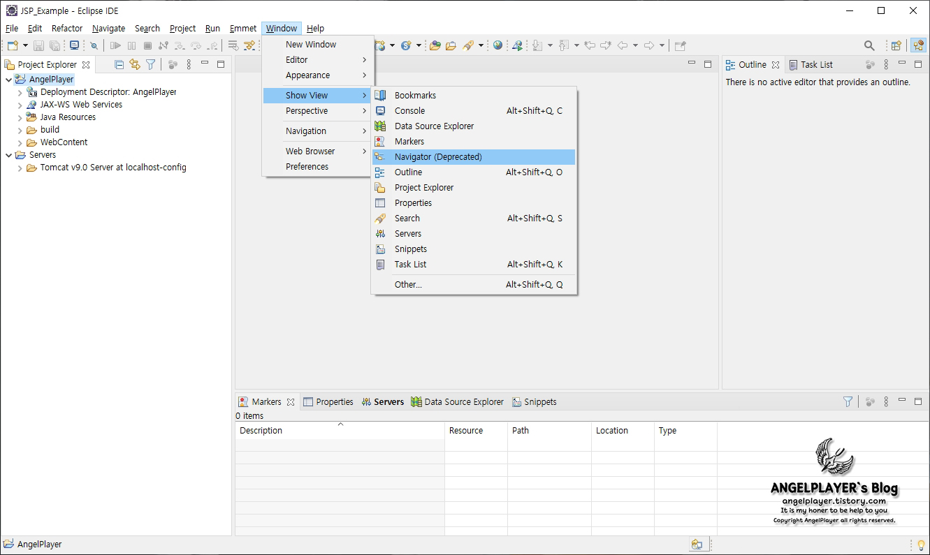The image size is (930, 555).
Task: Open the Back navigation dropdown arrow
Action: tap(635, 45)
